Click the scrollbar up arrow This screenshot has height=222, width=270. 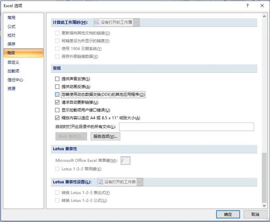click(264, 16)
